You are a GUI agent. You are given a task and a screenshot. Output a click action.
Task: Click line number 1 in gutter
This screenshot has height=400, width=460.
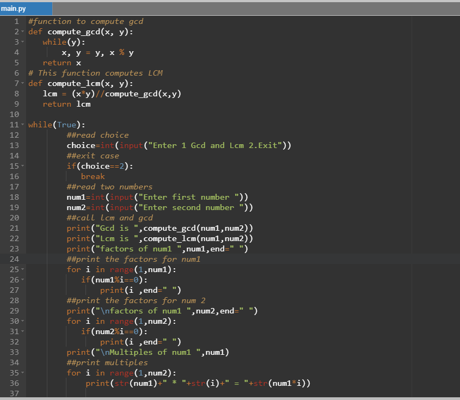click(17, 21)
